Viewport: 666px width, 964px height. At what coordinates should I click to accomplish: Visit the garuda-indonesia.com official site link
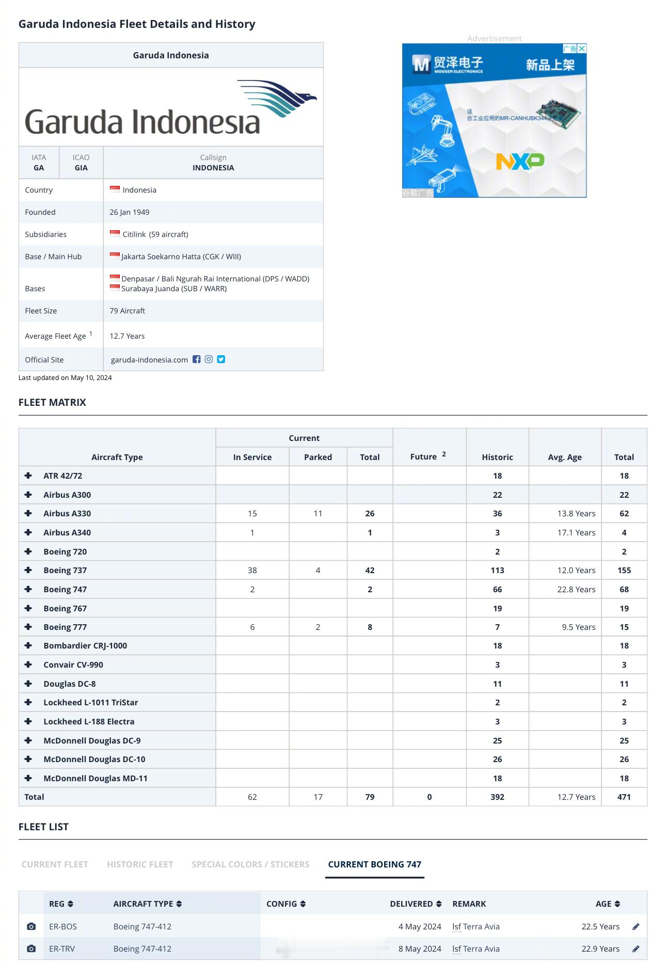[x=149, y=360]
